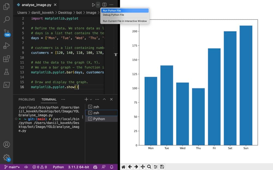Select the matplotlib Pan tool
Screen dimensions: 273x170
[x=143, y=167]
